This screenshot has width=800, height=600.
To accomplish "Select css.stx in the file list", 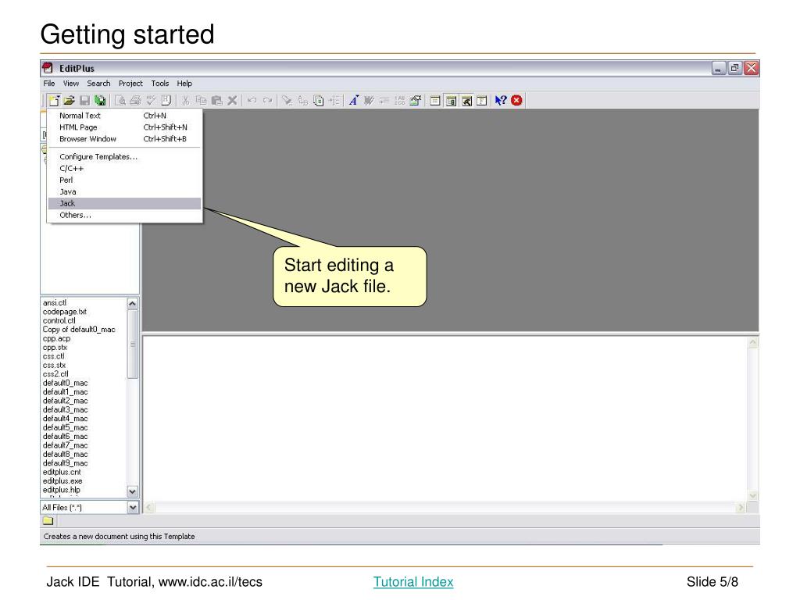I will click(54, 365).
